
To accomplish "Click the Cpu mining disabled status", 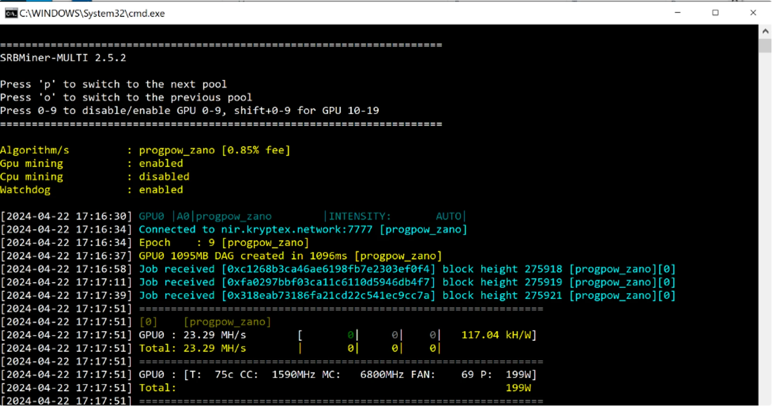I will [x=164, y=177].
